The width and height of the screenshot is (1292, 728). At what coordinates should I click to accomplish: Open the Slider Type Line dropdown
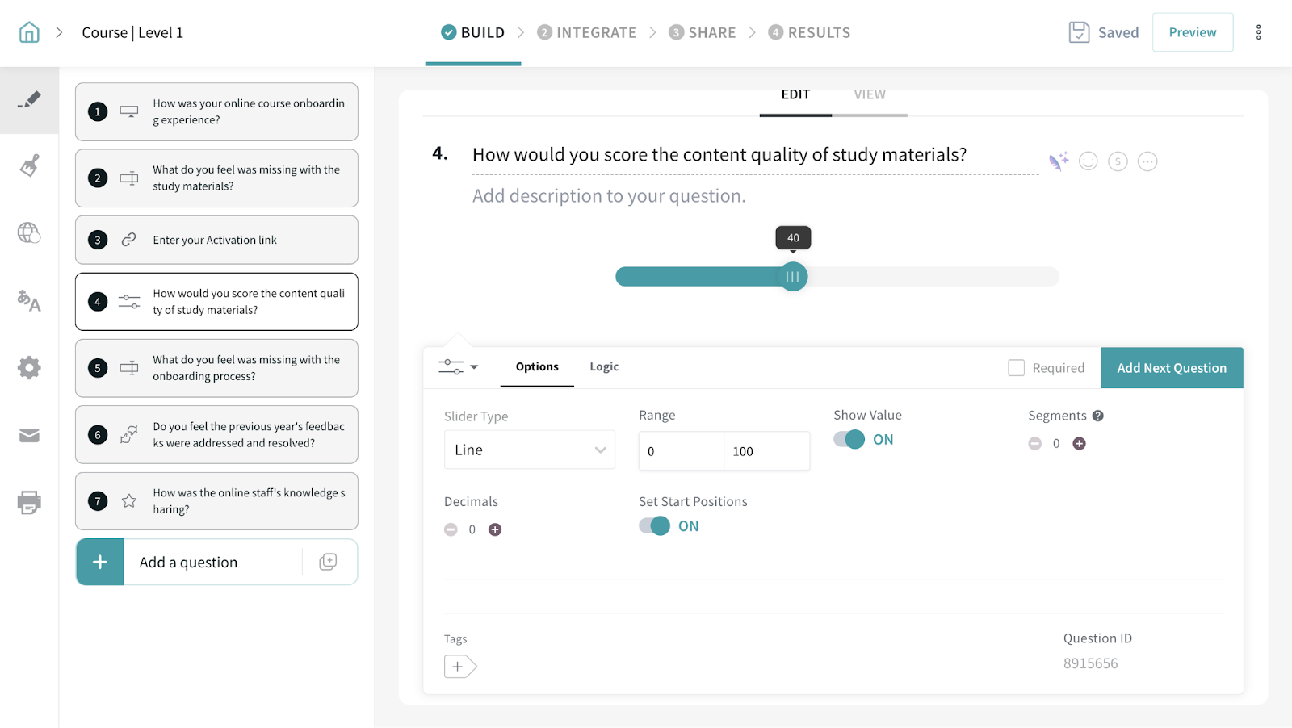(x=530, y=450)
